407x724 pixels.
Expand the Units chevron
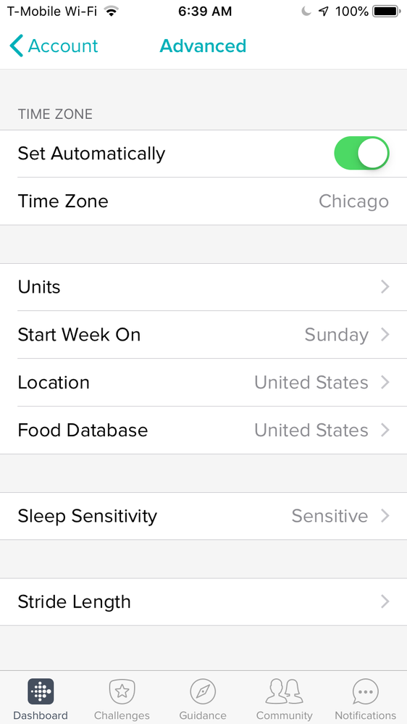tap(385, 287)
